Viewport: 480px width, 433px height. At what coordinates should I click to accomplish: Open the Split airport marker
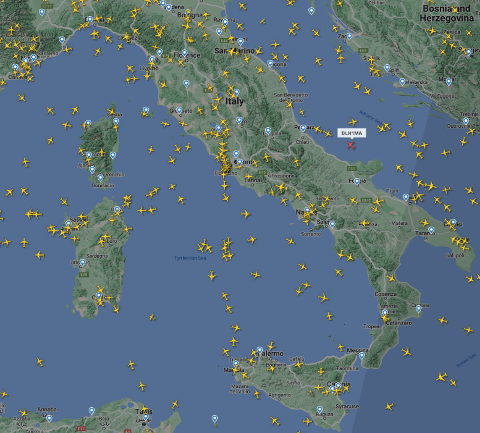pos(387,68)
